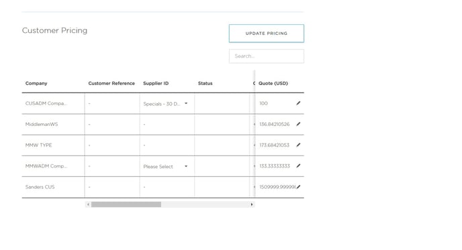Click horizontal scrollbar left arrow
The height and width of the screenshot is (250, 462).
88,204
